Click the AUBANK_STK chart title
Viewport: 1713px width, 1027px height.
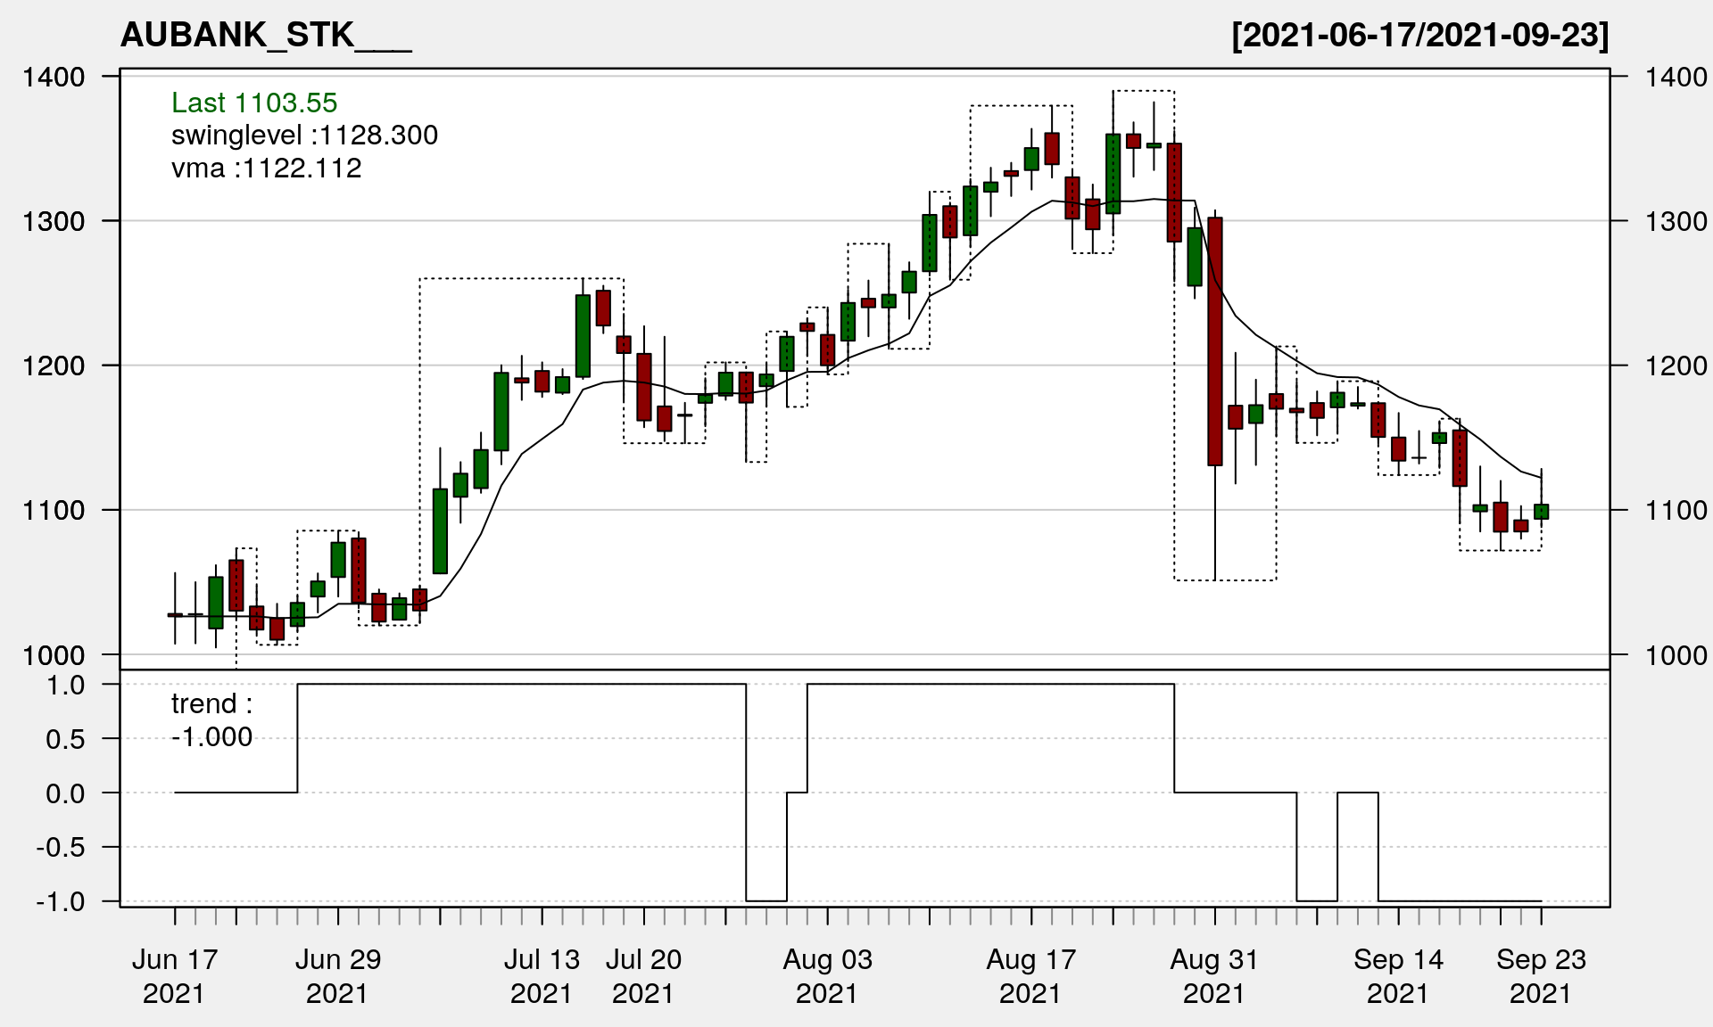pyautogui.click(x=266, y=35)
